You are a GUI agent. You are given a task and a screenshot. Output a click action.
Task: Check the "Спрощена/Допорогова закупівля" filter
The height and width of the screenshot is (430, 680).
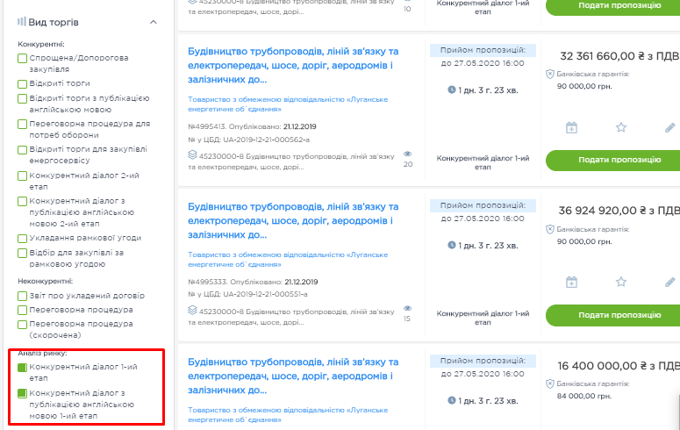coord(23,58)
